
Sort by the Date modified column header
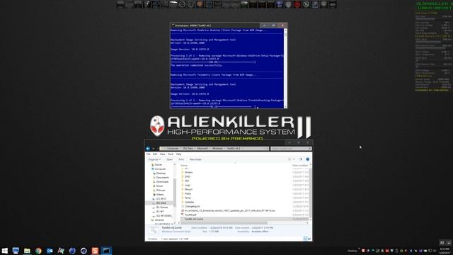point(300,166)
